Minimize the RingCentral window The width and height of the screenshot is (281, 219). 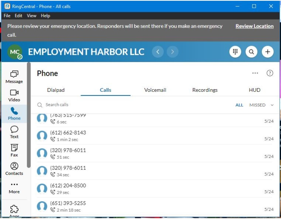coord(237,6)
